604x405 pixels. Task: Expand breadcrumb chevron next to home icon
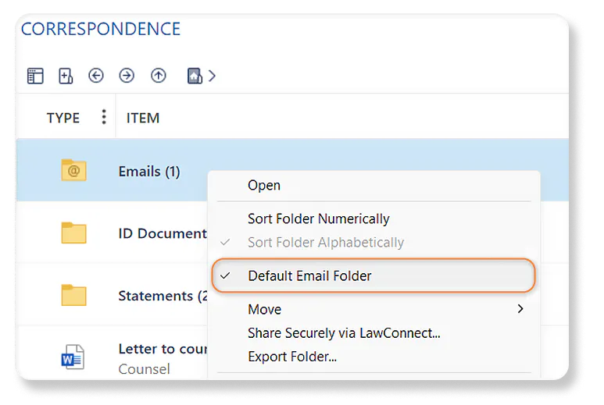[x=212, y=76]
